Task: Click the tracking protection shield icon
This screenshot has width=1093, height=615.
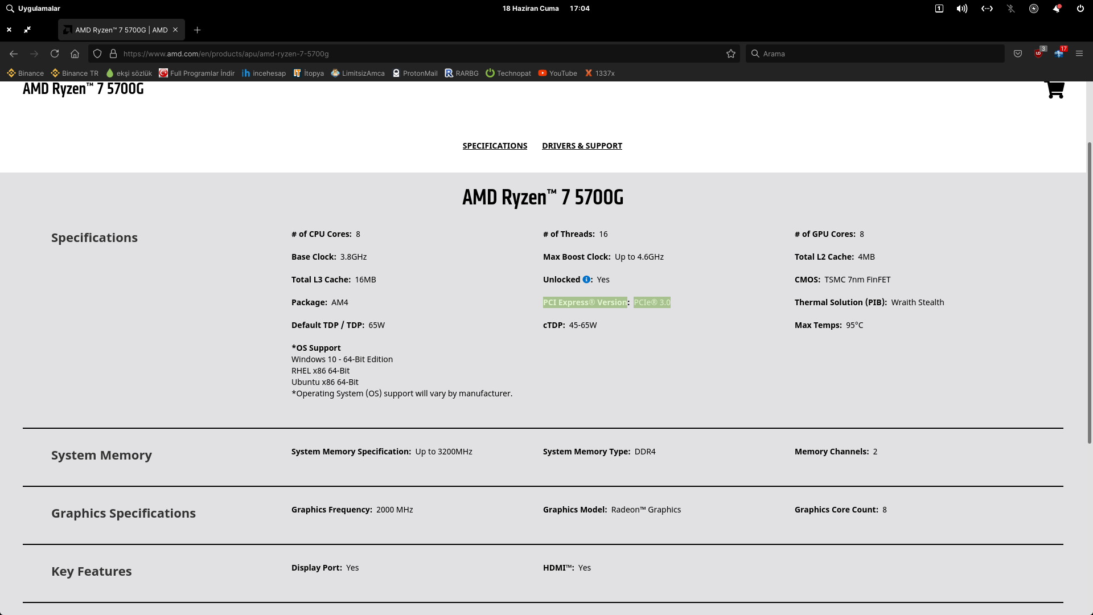Action: 97,54
